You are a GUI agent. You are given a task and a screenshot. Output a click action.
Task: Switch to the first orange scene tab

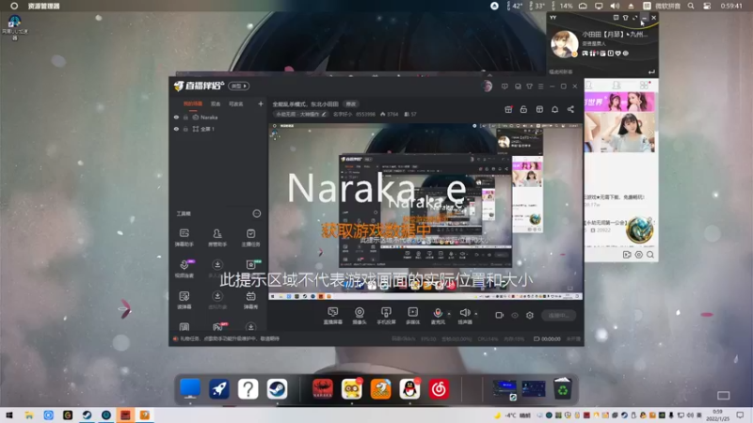click(193, 104)
